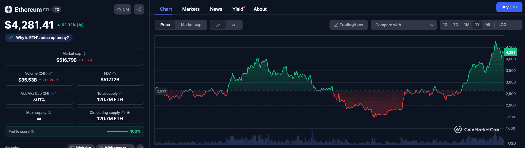
Task: Add Ethereum to watchlist via star icon
Action: 119,9
